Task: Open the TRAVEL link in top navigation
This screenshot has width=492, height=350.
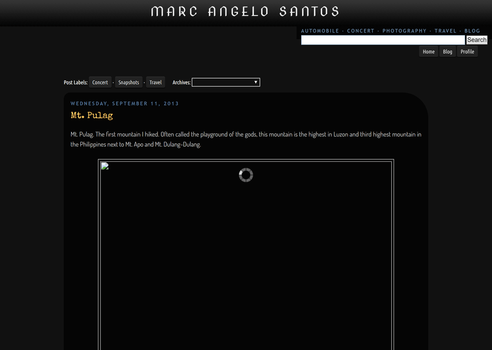Action: tap(446, 31)
